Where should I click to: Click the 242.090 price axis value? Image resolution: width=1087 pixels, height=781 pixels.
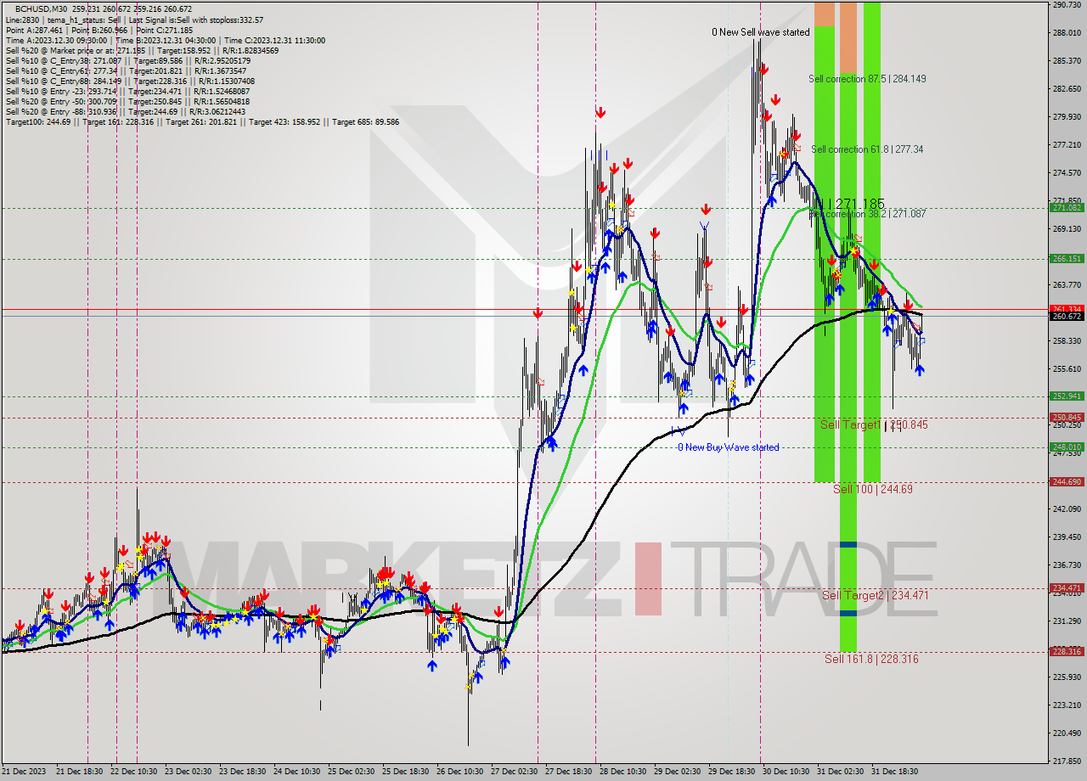coord(1067,508)
